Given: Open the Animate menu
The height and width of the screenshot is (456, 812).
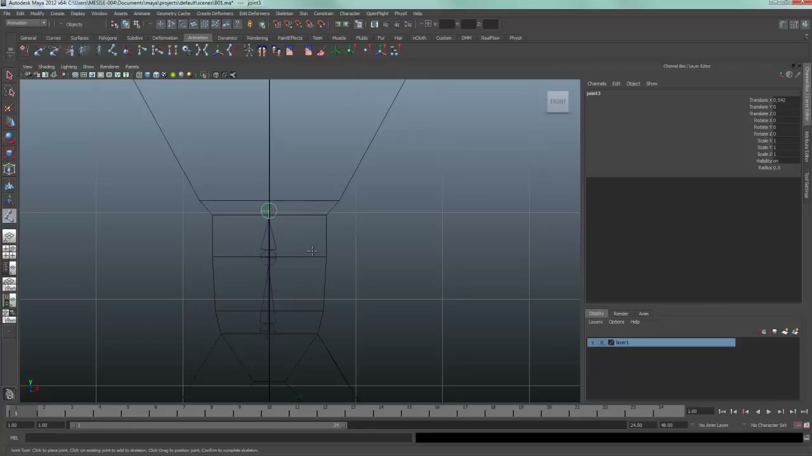Looking at the screenshot, I should click(141, 13).
